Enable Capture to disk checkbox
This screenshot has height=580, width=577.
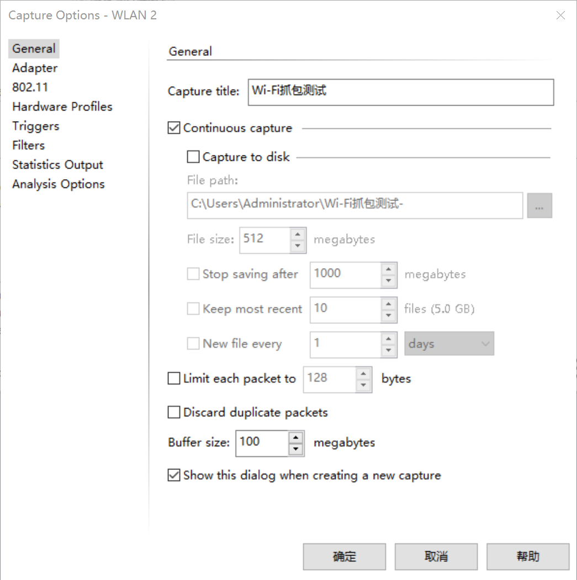(x=193, y=157)
